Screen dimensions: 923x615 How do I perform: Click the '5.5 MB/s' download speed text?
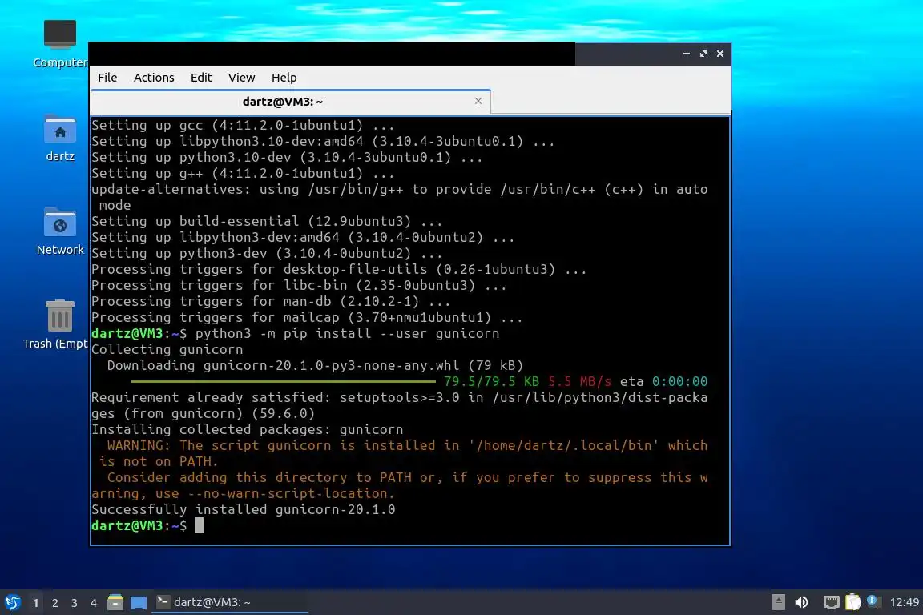(580, 381)
